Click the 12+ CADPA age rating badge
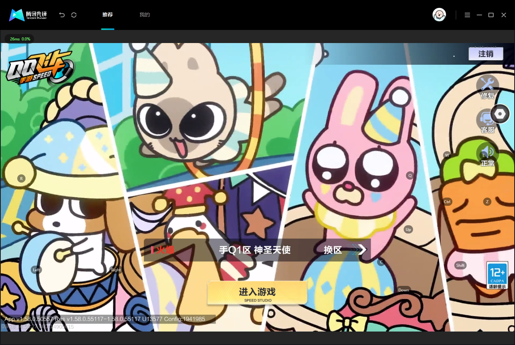This screenshot has height=345, width=515. 497,275
